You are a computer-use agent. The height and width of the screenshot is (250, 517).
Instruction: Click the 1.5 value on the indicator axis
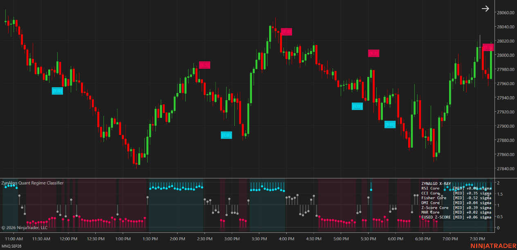coord(499,194)
